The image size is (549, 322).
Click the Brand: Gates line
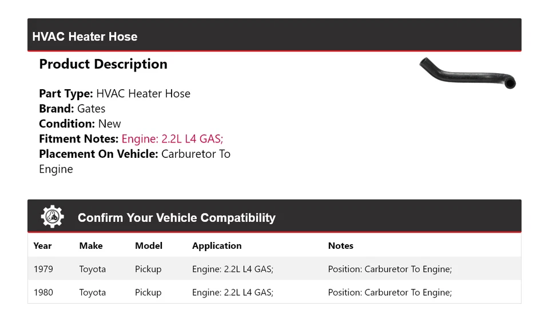point(72,109)
